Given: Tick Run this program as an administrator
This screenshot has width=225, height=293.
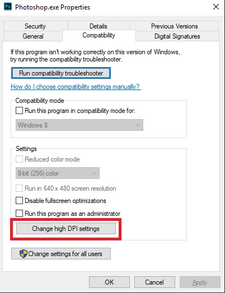Looking at the screenshot, I should (19, 214).
